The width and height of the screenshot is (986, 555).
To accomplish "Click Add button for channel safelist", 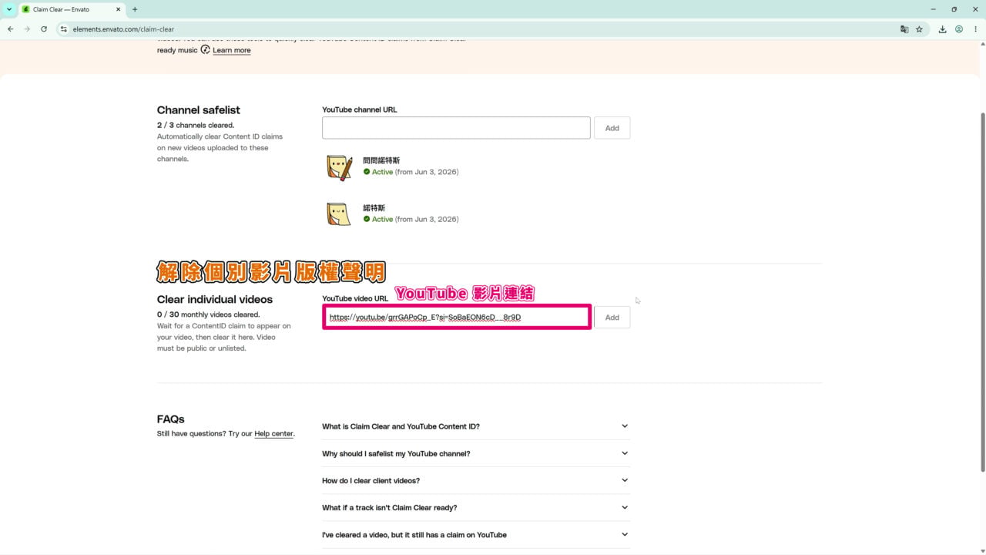I will (612, 128).
